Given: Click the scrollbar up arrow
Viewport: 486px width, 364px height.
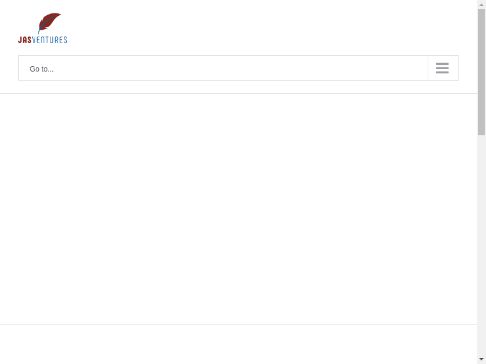Looking at the screenshot, I should point(481,4).
